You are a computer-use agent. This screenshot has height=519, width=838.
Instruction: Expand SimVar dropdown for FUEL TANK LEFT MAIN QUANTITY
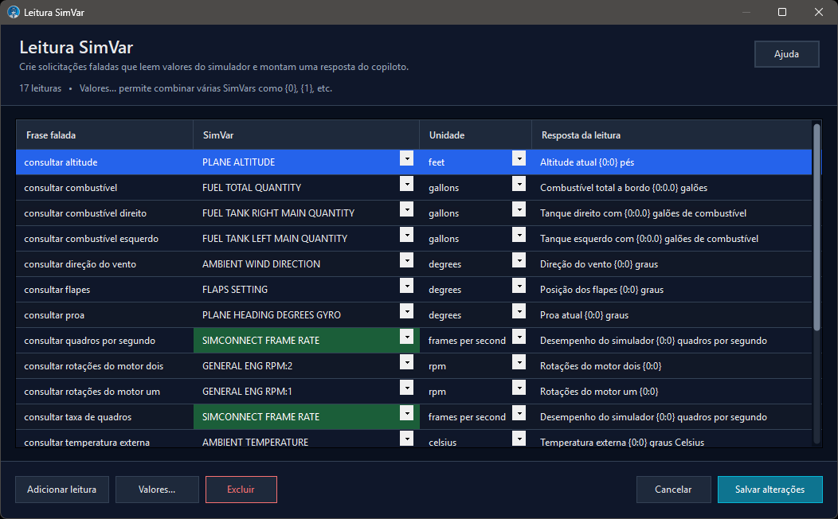click(406, 234)
